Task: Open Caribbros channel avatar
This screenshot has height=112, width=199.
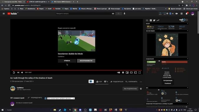Action: [x=13, y=88]
